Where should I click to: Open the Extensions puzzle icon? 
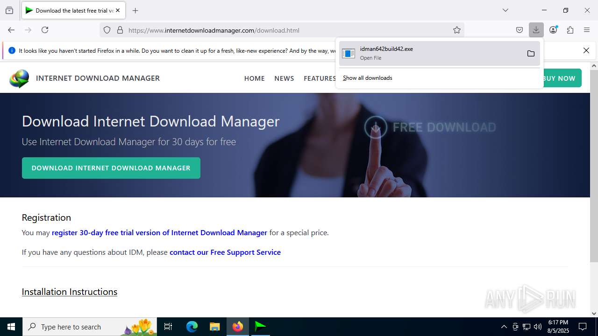click(570, 30)
